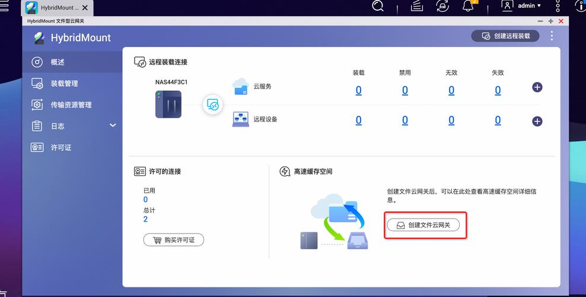Open 远程设备 无效 count link
The height and width of the screenshot is (297, 586).
(451, 120)
